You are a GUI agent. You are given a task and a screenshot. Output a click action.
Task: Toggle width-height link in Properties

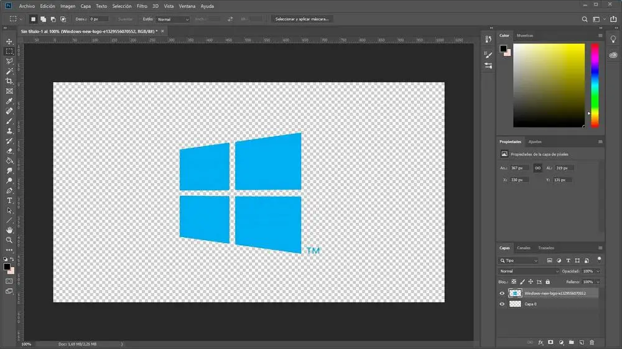(x=537, y=168)
